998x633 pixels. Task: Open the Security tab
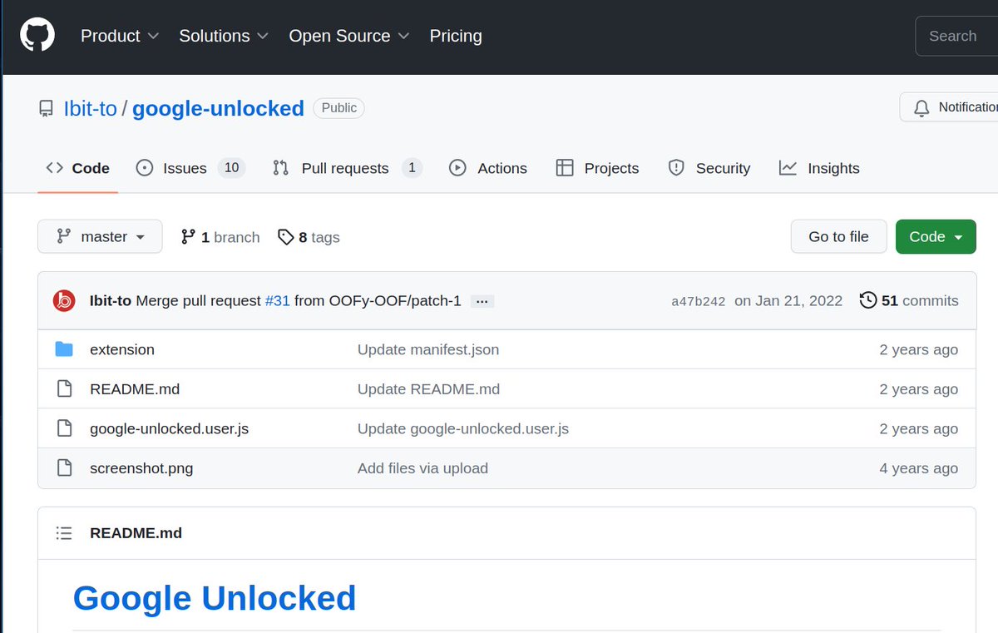tap(709, 168)
